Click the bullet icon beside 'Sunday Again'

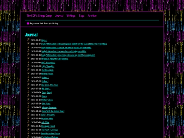click(x=28, y=70)
